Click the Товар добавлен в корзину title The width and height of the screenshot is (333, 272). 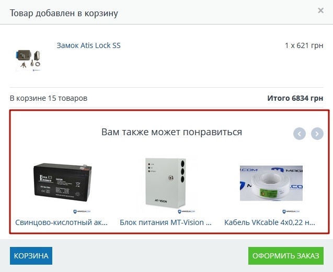tap(64, 13)
